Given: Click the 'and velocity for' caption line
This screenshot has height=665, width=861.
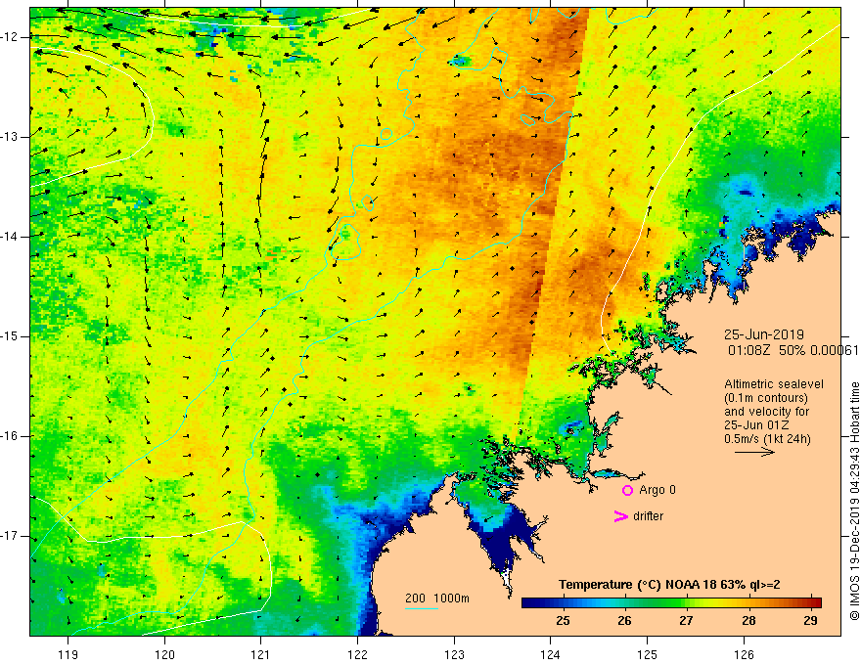Looking at the screenshot, I should point(766,412).
